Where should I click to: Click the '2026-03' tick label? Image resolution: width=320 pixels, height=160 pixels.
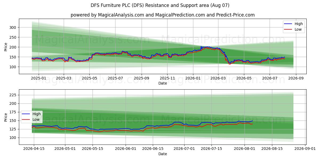[x=218, y=78]
